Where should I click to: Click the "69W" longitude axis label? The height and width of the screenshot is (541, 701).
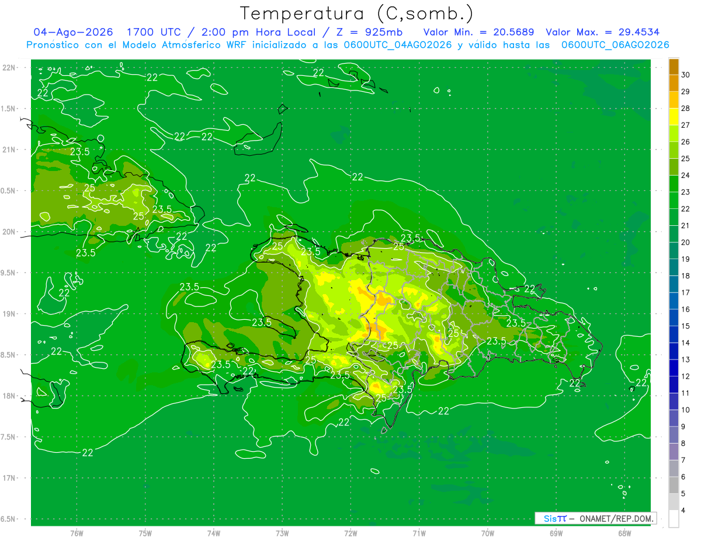pyautogui.click(x=556, y=533)
